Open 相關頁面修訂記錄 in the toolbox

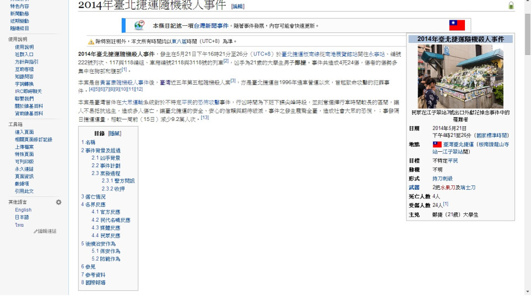pyautogui.click(x=34, y=140)
